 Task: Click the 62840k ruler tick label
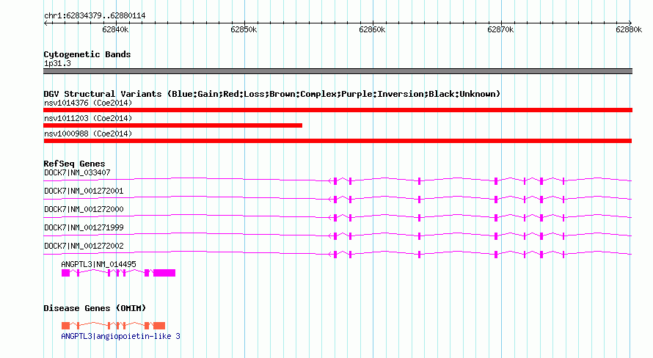[115, 29]
